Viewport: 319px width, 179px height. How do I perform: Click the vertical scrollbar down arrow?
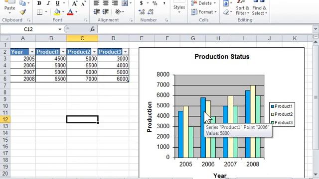pyautogui.click(x=316, y=175)
